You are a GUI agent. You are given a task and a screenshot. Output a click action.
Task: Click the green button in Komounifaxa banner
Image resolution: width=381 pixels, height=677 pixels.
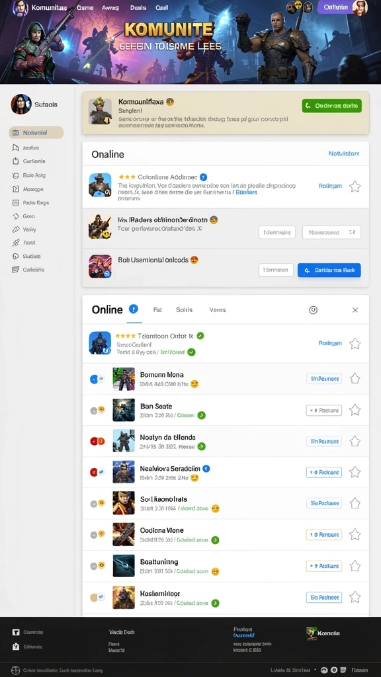coord(332,106)
